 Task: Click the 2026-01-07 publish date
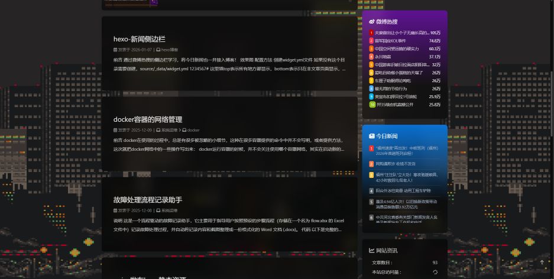(141, 50)
